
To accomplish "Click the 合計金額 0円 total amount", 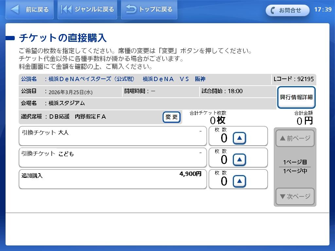I will [x=304, y=118].
